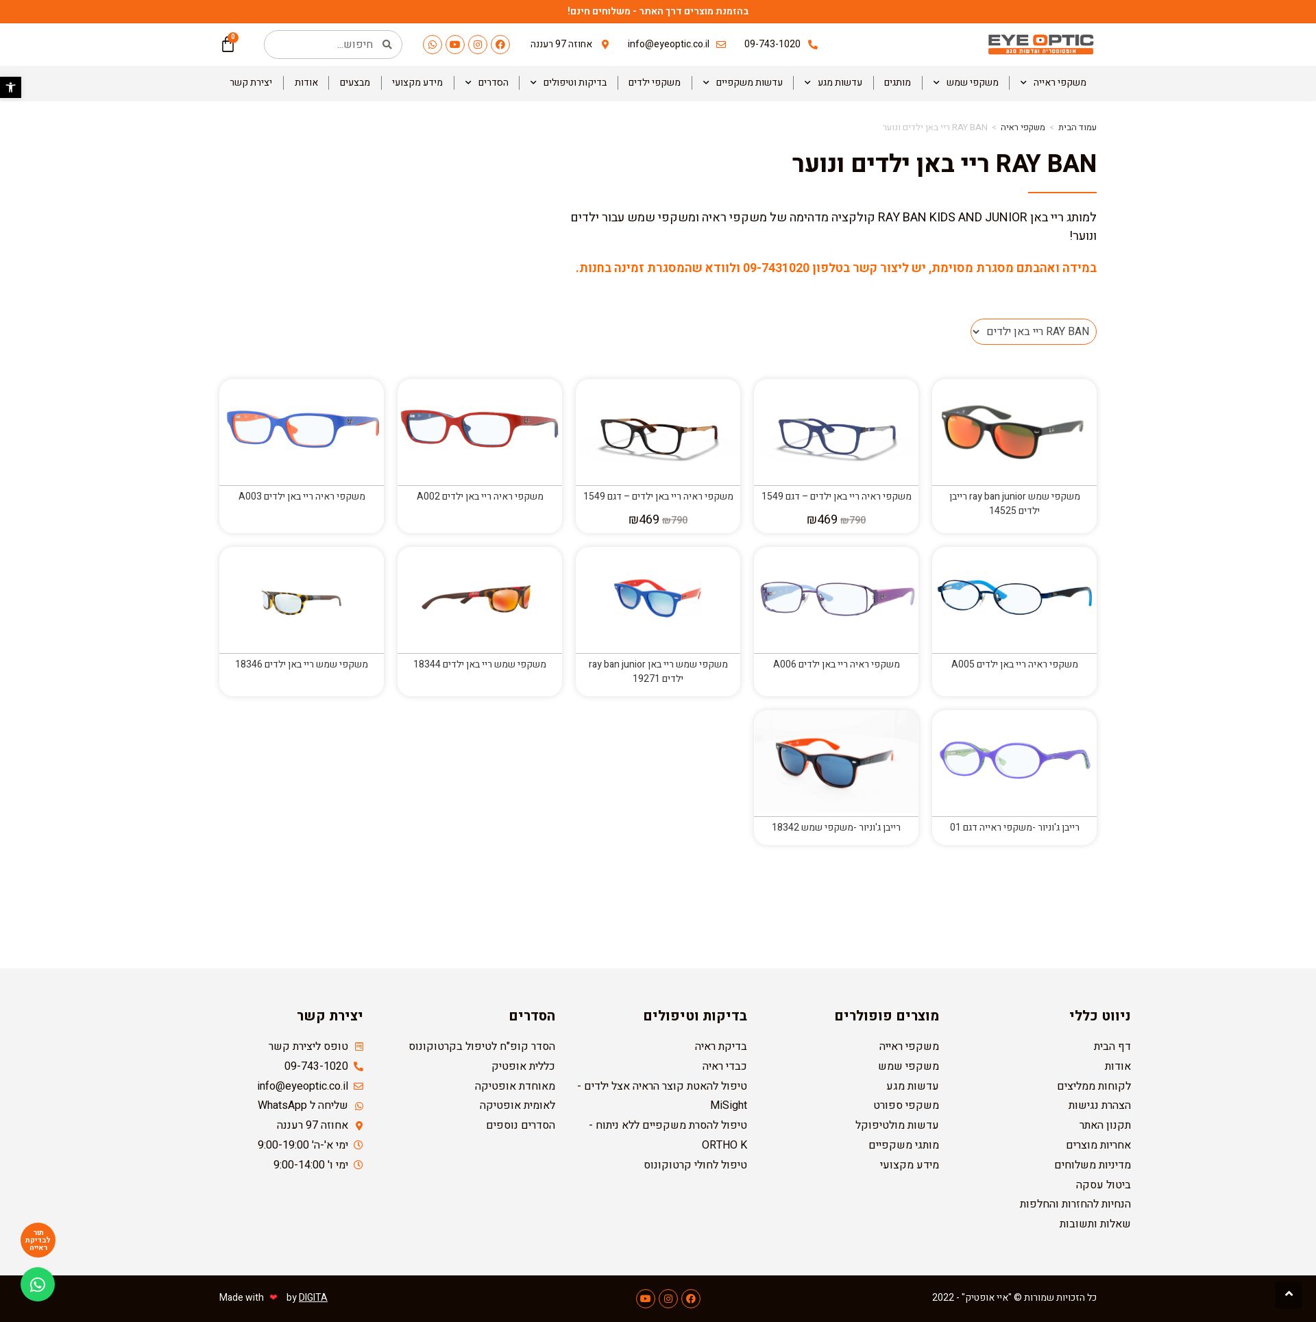The image size is (1316, 1322).
Task: Click the clock icon beside ימי ו' hours
Action: pyautogui.click(x=358, y=1165)
